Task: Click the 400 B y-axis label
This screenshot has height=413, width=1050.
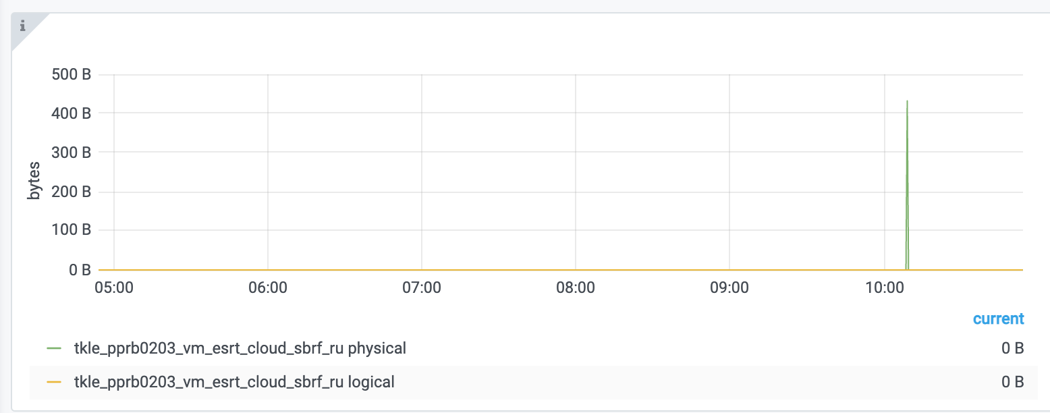Action: 72,113
